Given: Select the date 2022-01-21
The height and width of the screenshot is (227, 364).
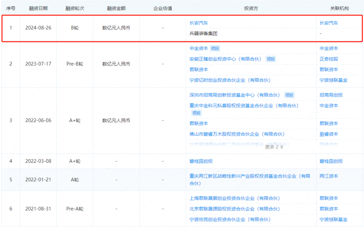Looking at the screenshot, I should point(38,180).
